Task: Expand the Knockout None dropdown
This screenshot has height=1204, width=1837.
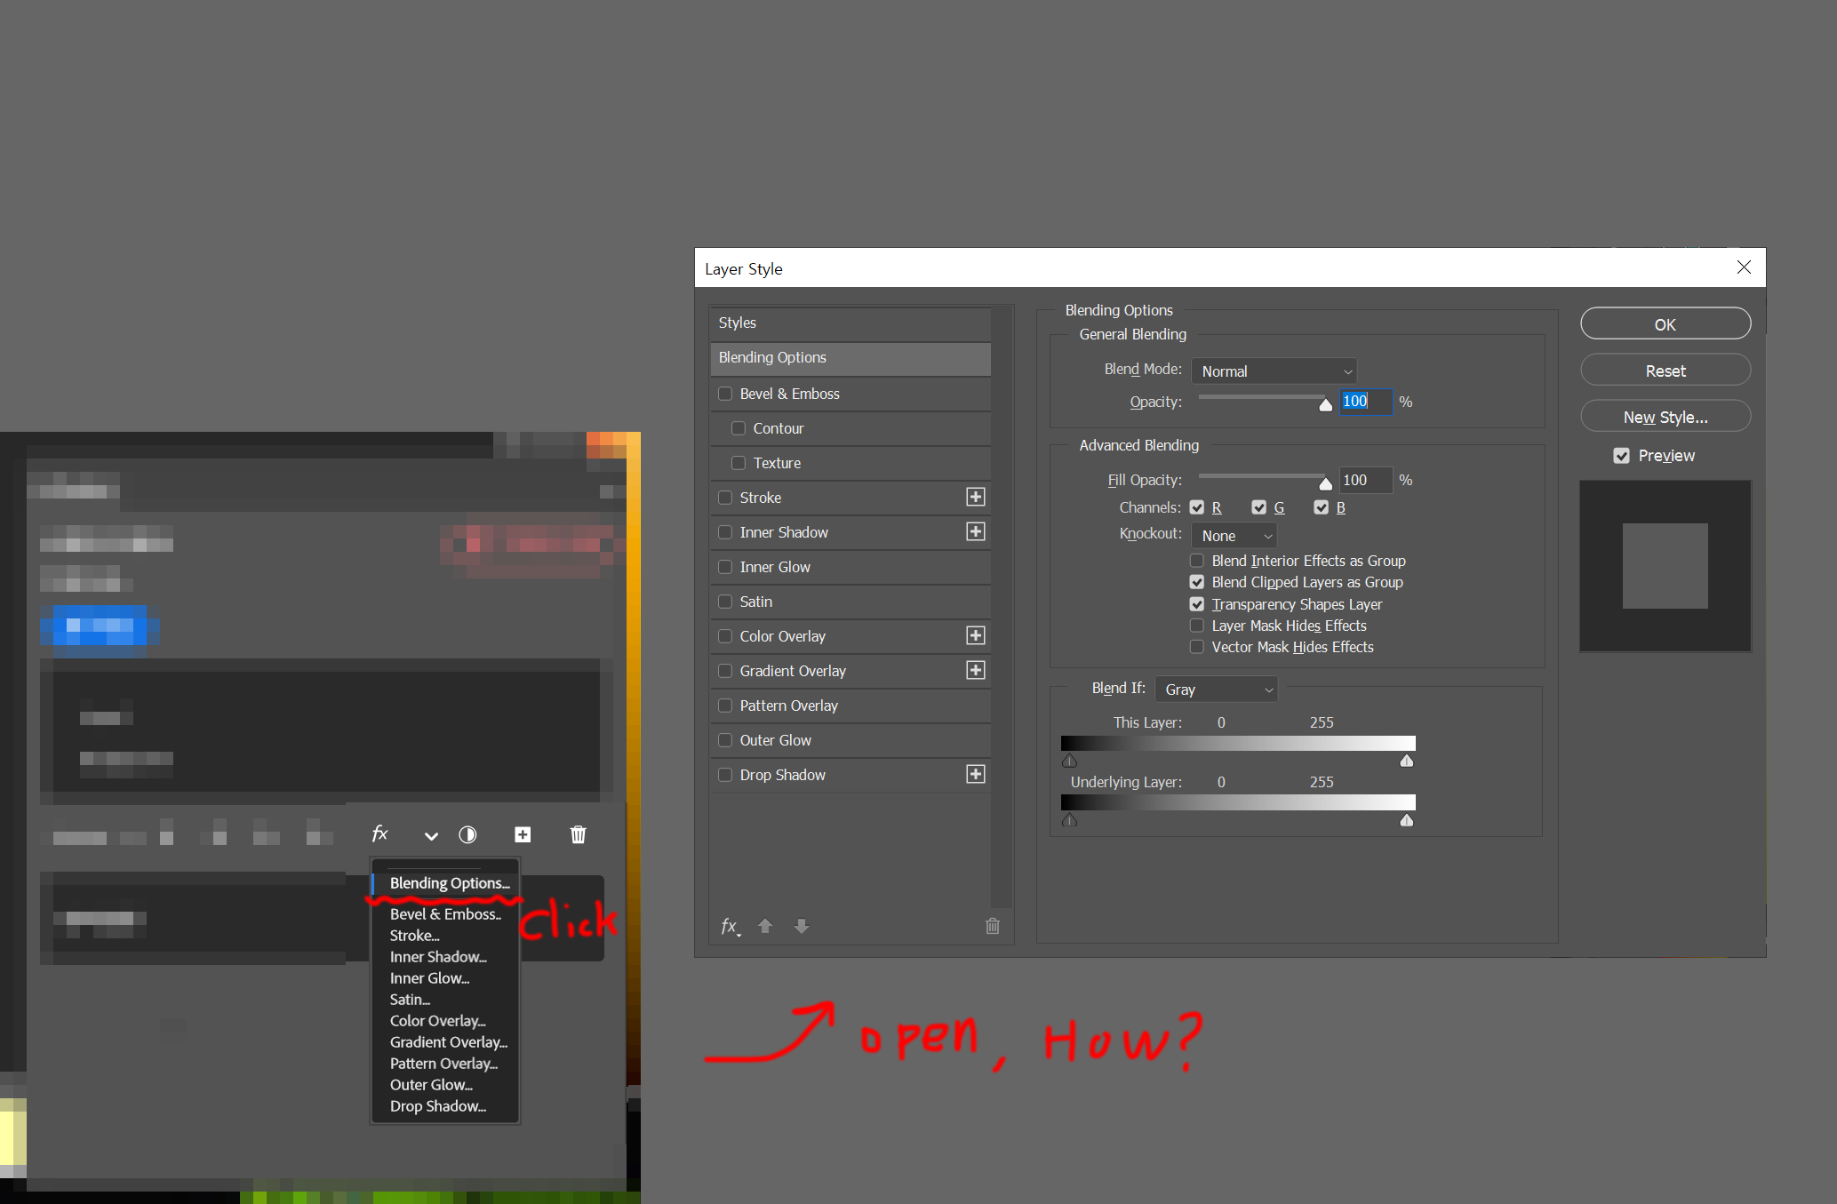Action: click(1234, 536)
